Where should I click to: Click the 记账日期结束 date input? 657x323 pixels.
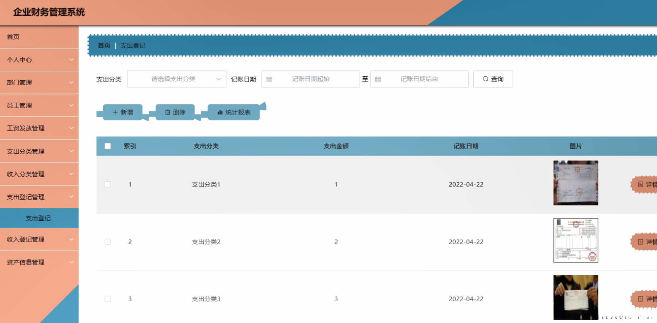click(x=419, y=79)
